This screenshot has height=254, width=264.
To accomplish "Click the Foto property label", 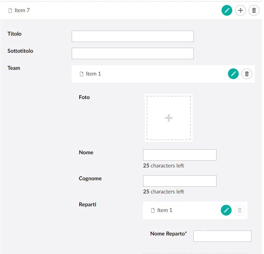I will click(x=84, y=97).
